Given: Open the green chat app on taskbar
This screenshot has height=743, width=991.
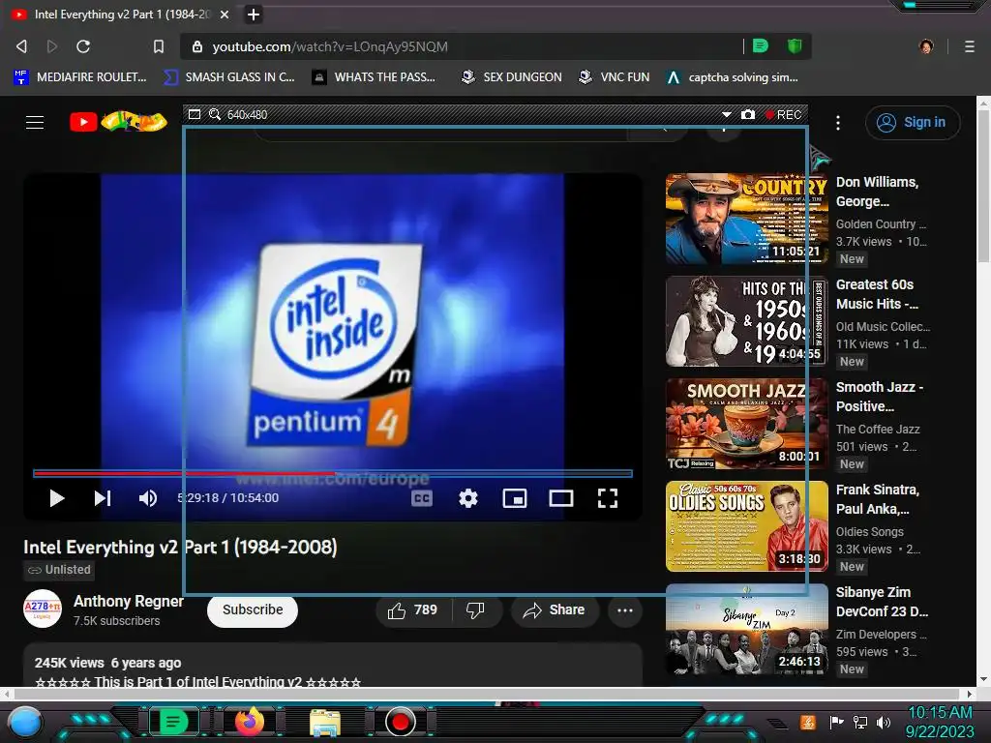Looking at the screenshot, I should [x=172, y=722].
